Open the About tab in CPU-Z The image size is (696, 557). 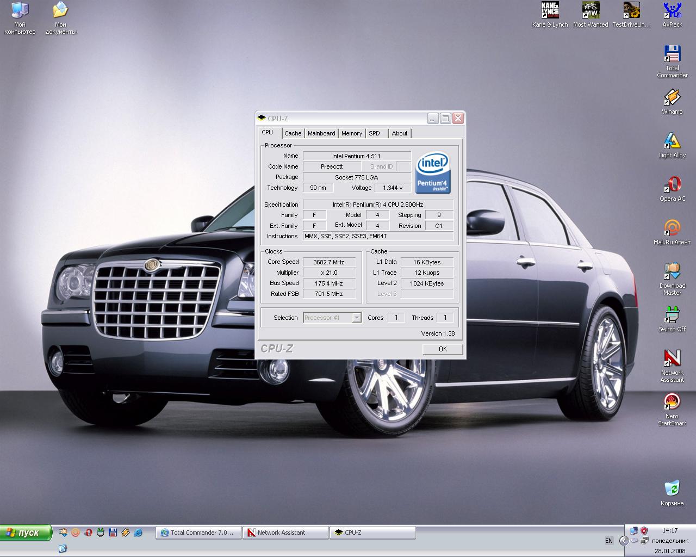(400, 133)
